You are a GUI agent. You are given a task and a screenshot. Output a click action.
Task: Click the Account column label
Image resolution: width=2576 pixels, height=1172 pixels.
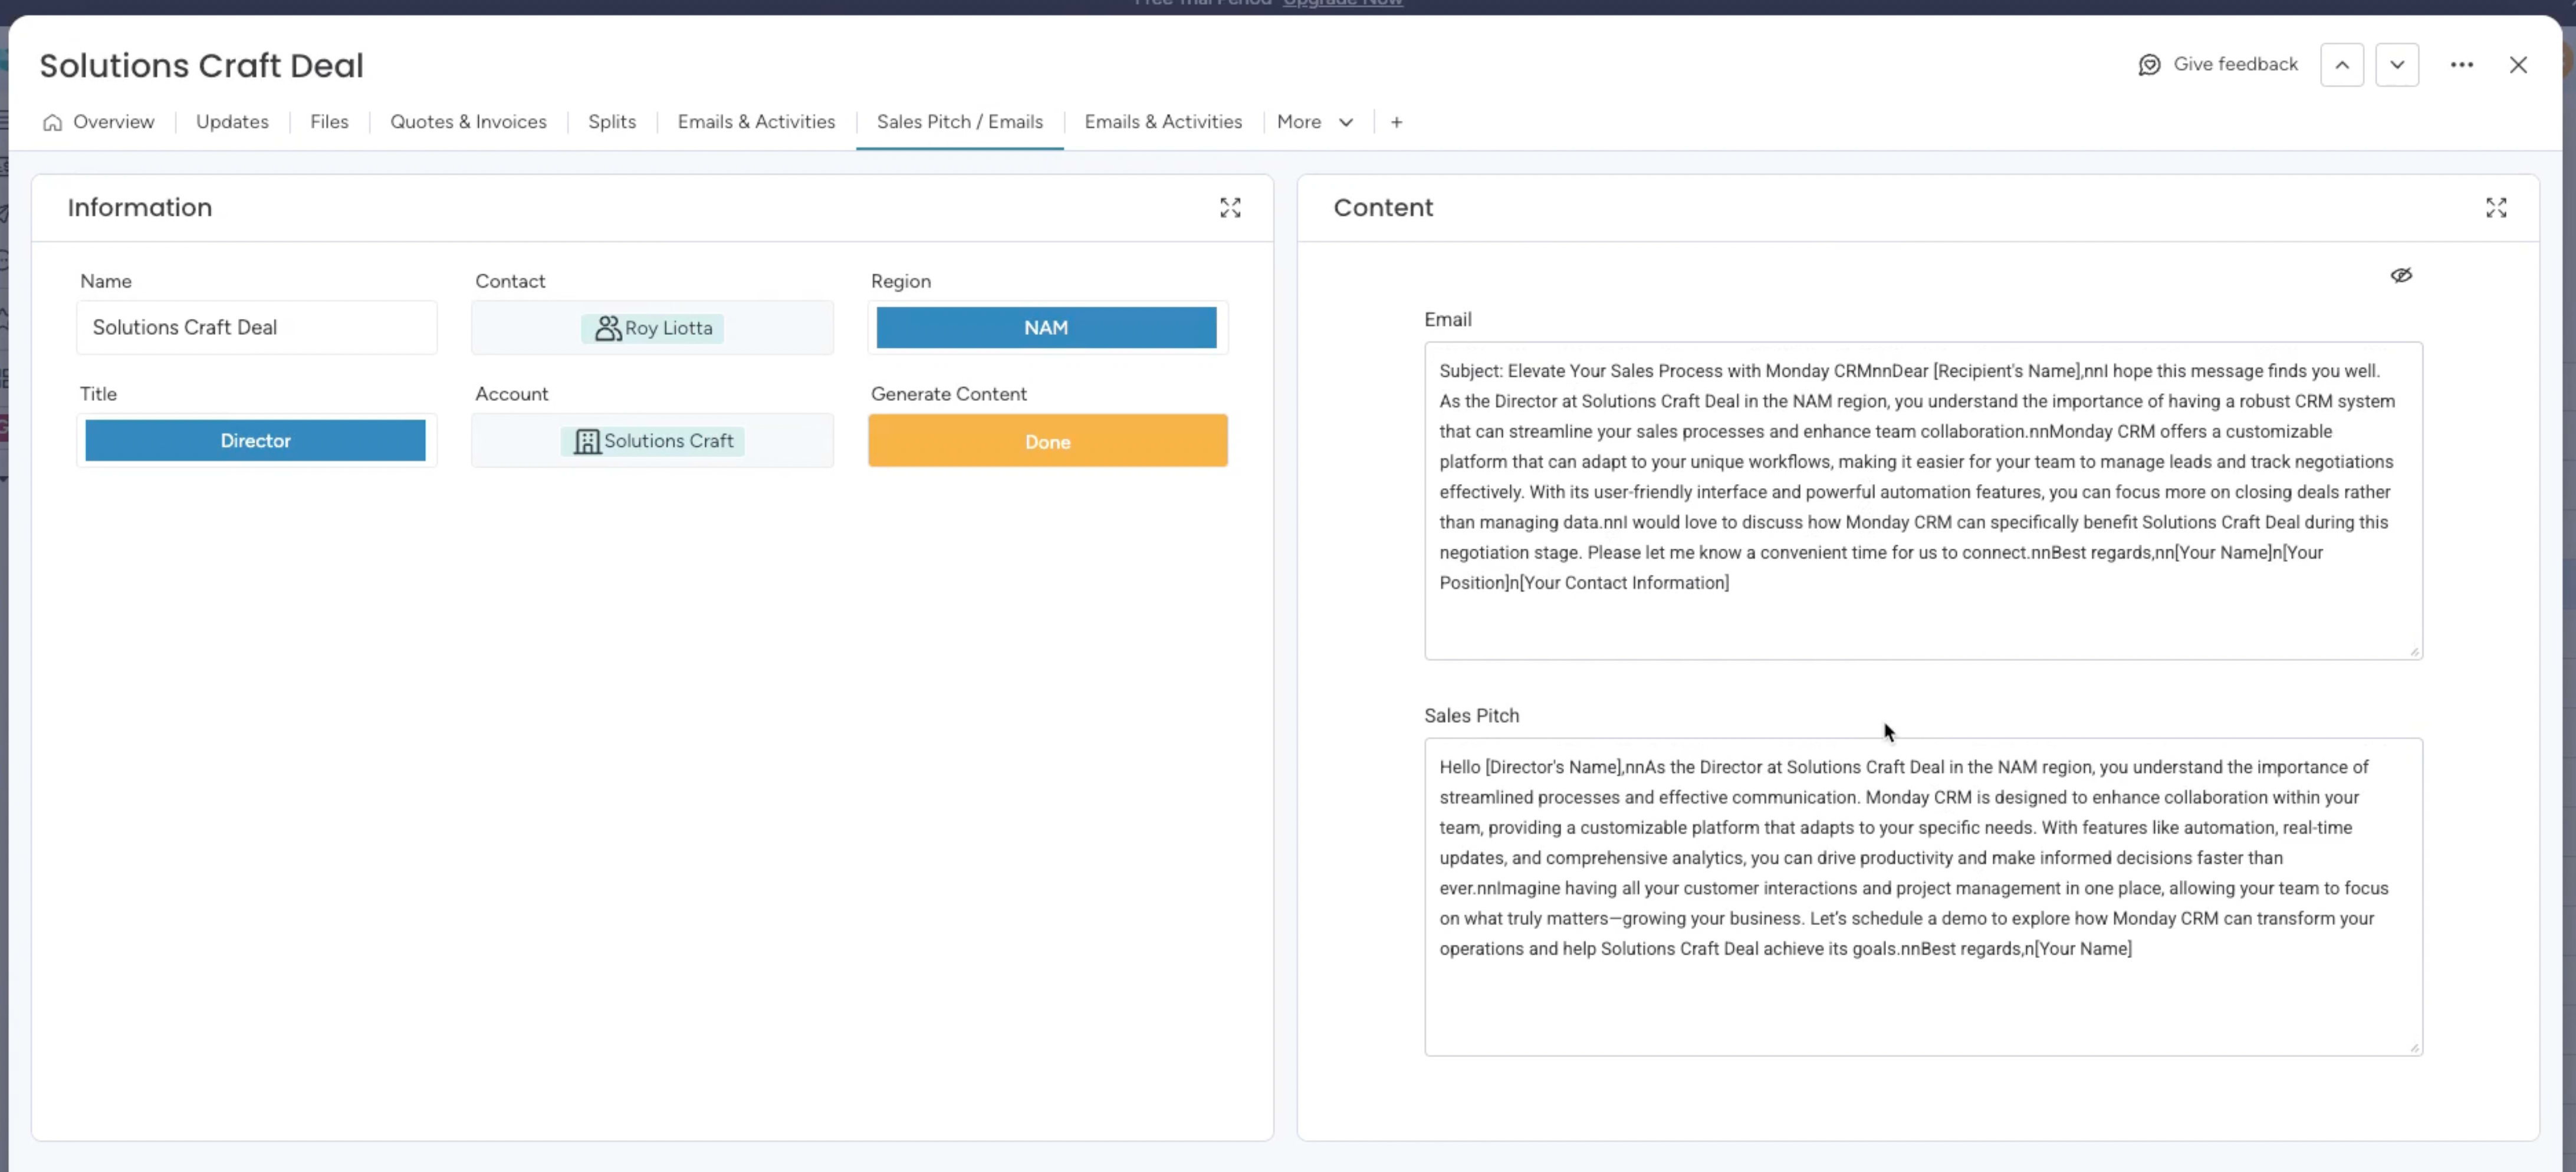pos(512,394)
